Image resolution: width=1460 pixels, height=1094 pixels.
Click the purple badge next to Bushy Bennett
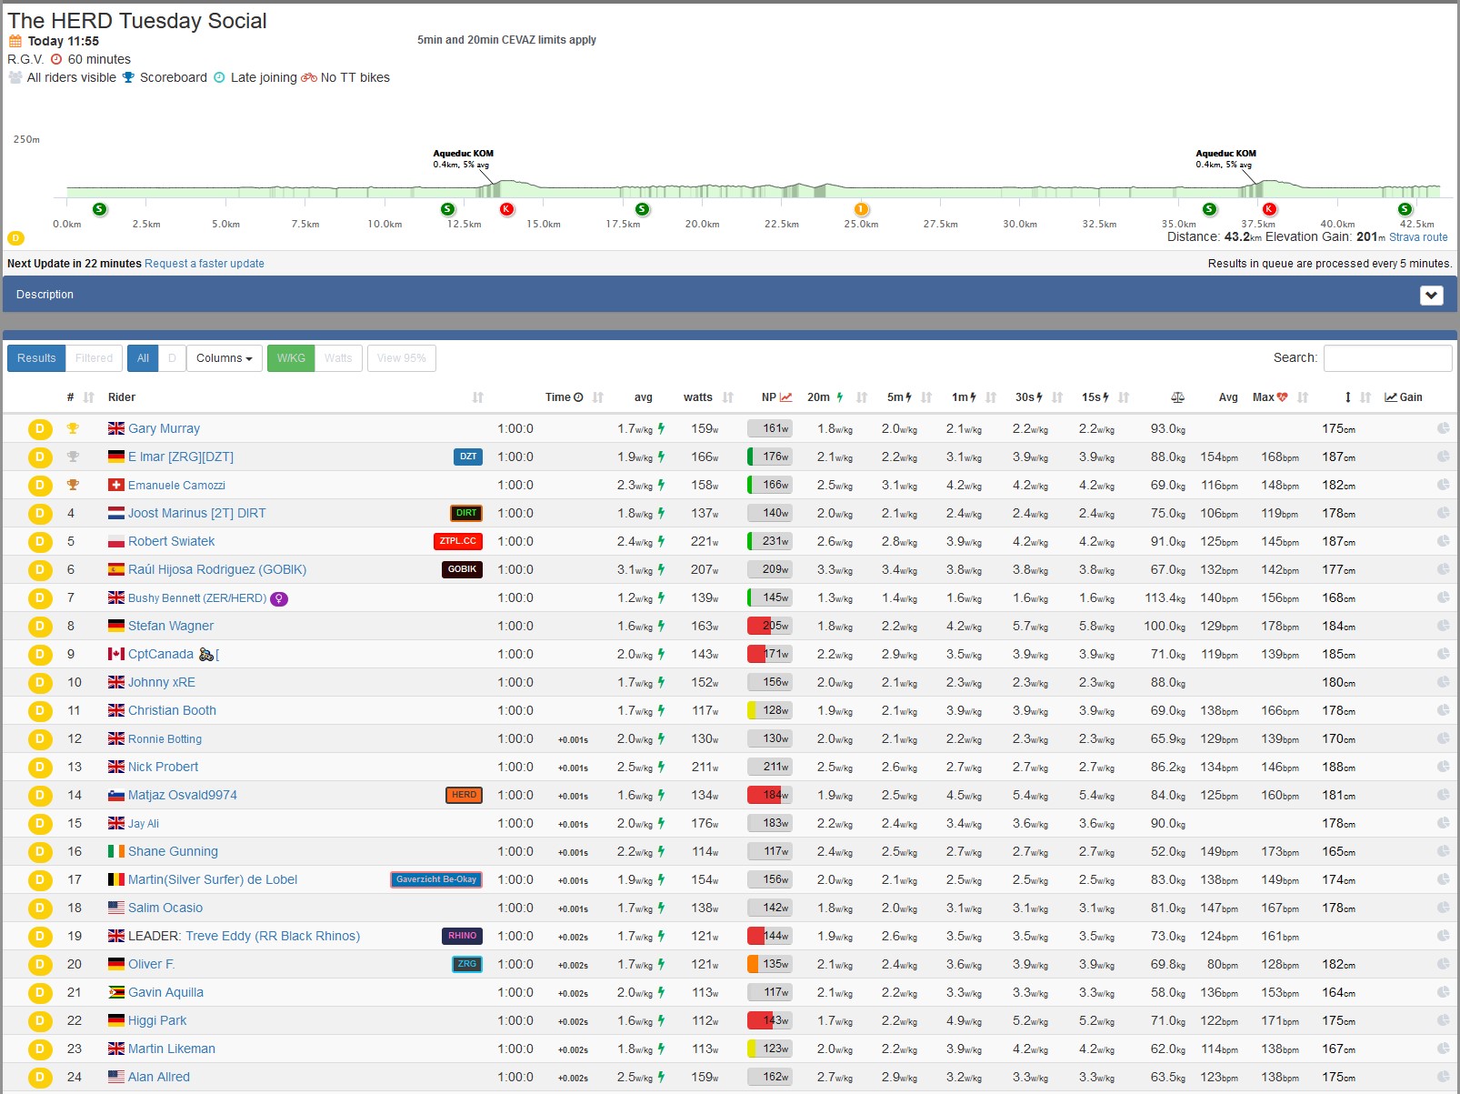[x=279, y=598]
